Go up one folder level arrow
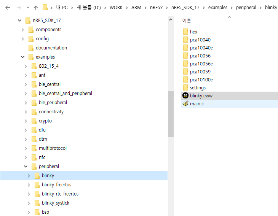Image resolution: width=278 pixels, height=216 pixels. 36,8
